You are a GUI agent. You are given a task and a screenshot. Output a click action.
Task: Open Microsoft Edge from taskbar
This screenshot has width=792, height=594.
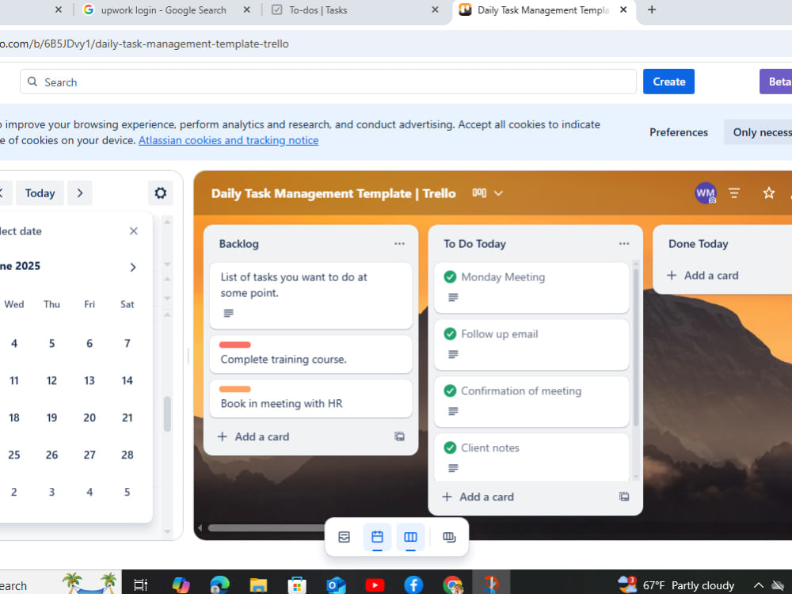pyautogui.click(x=219, y=585)
